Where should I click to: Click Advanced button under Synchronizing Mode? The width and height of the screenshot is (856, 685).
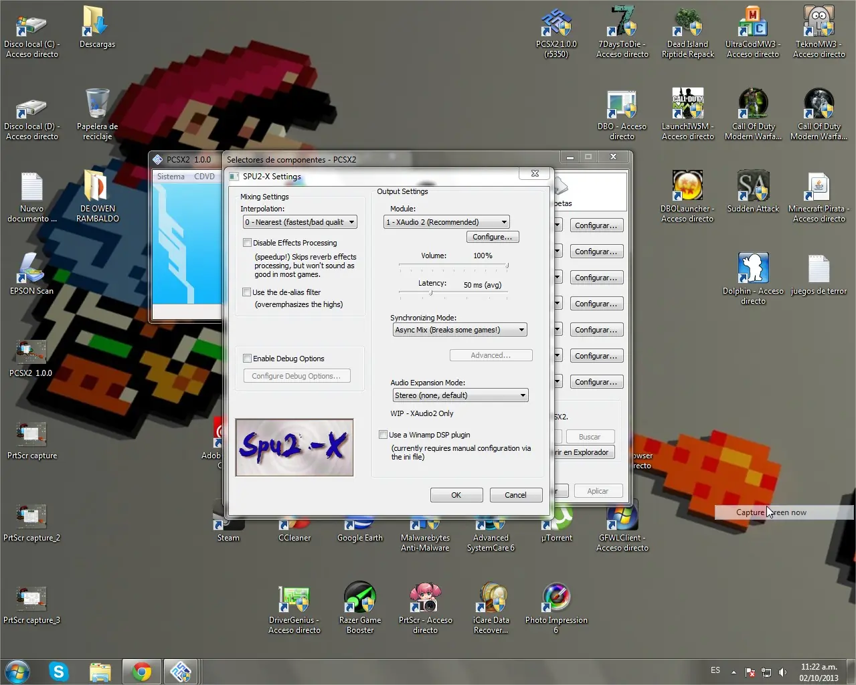491,355
